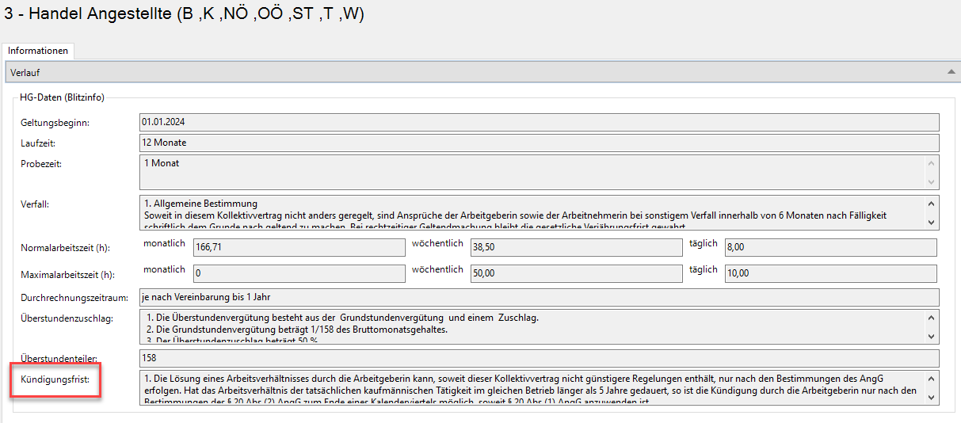Collapse the Verlauf section arrow
961x423 pixels.
pyautogui.click(x=951, y=72)
